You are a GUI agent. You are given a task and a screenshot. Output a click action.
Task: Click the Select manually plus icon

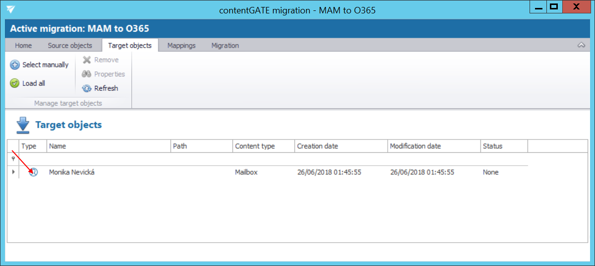tap(15, 65)
